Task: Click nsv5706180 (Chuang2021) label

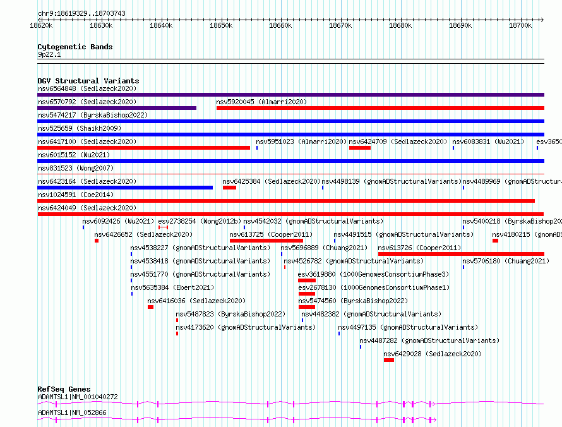Action: pyautogui.click(x=506, y=261)
